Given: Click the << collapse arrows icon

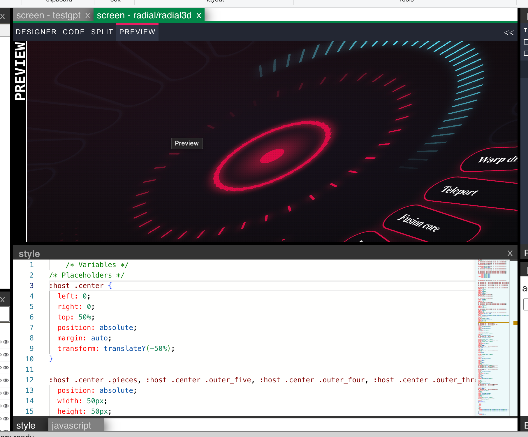Looking at the screenshot, I should (x=508, y=33).
